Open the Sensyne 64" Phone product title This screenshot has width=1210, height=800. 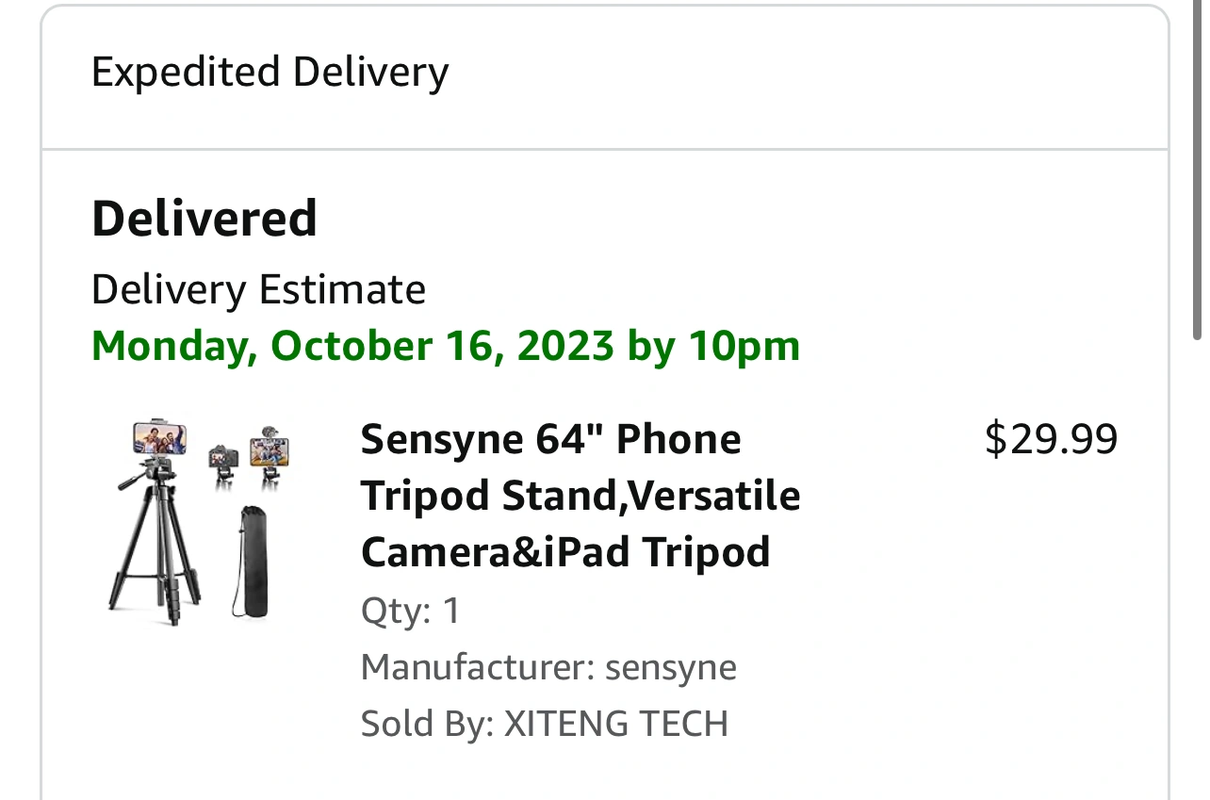[x=550, y=439]
